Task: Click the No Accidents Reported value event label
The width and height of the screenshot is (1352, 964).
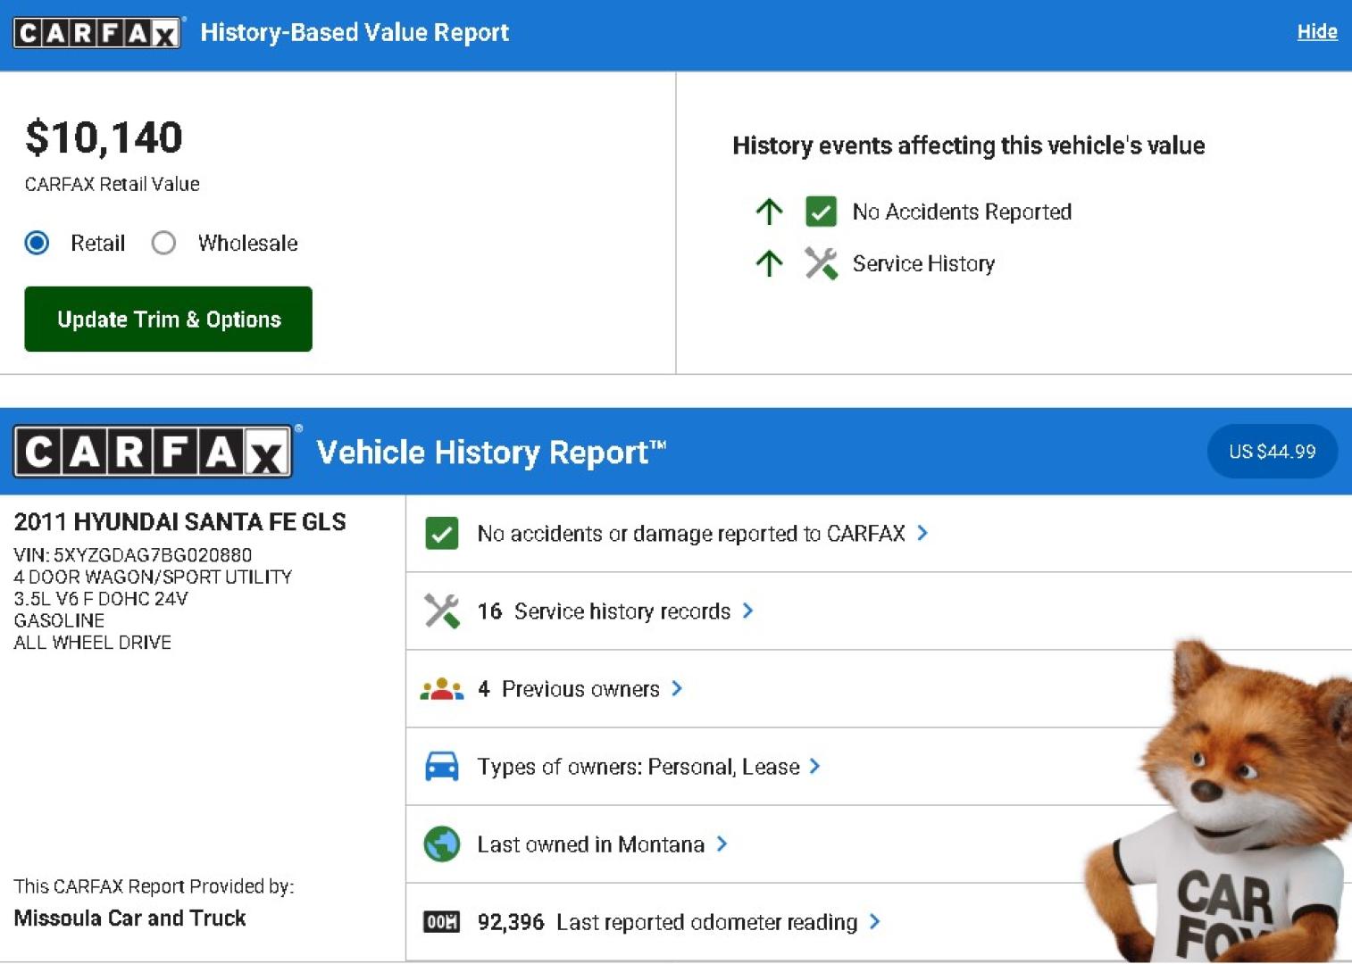Action: click(x=962, y=212)
